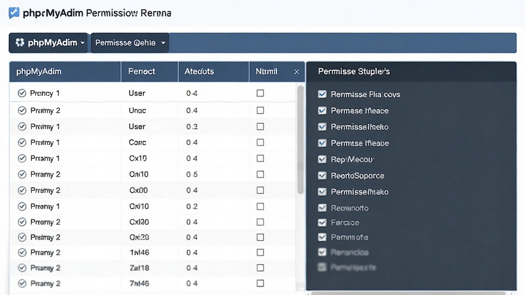
Task: Click the circled check icon in the 7M46 row
Action: coord(22,284)
